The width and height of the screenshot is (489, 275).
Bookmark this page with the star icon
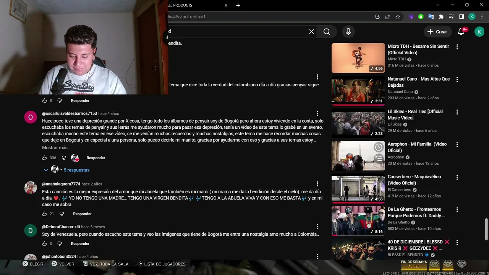click(398, 17)
